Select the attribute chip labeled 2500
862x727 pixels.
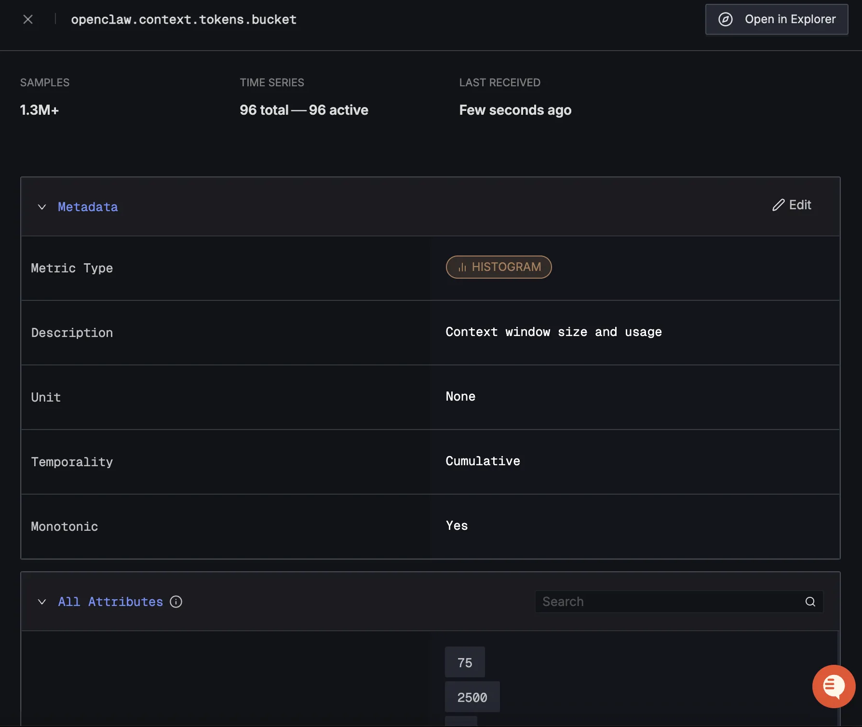pyautogui.click(x=472, y=697)
